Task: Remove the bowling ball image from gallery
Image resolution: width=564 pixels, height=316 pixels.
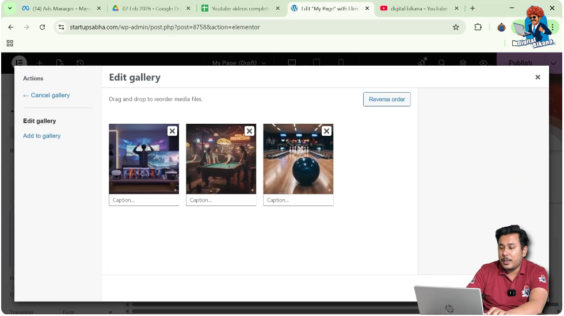Action: click(x=326, y=131)
